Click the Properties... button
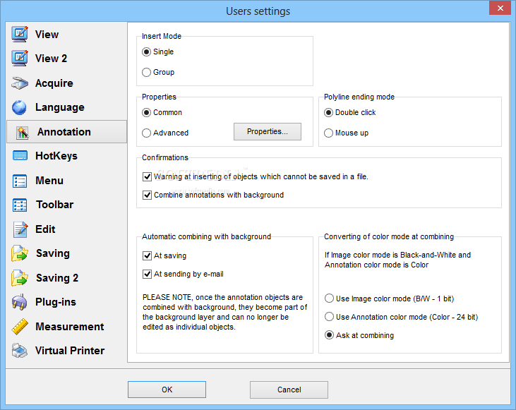The width and height of the screenshot is (516, 410). click(268, 132)
